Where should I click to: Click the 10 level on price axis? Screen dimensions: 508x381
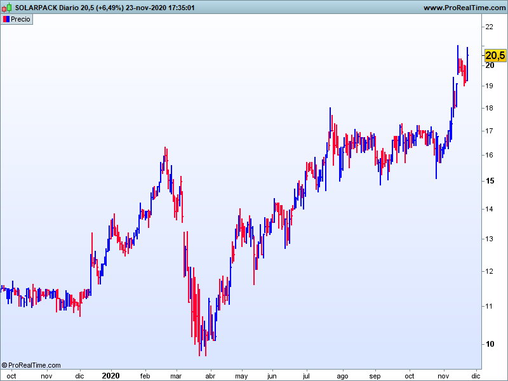coord(490,344)
